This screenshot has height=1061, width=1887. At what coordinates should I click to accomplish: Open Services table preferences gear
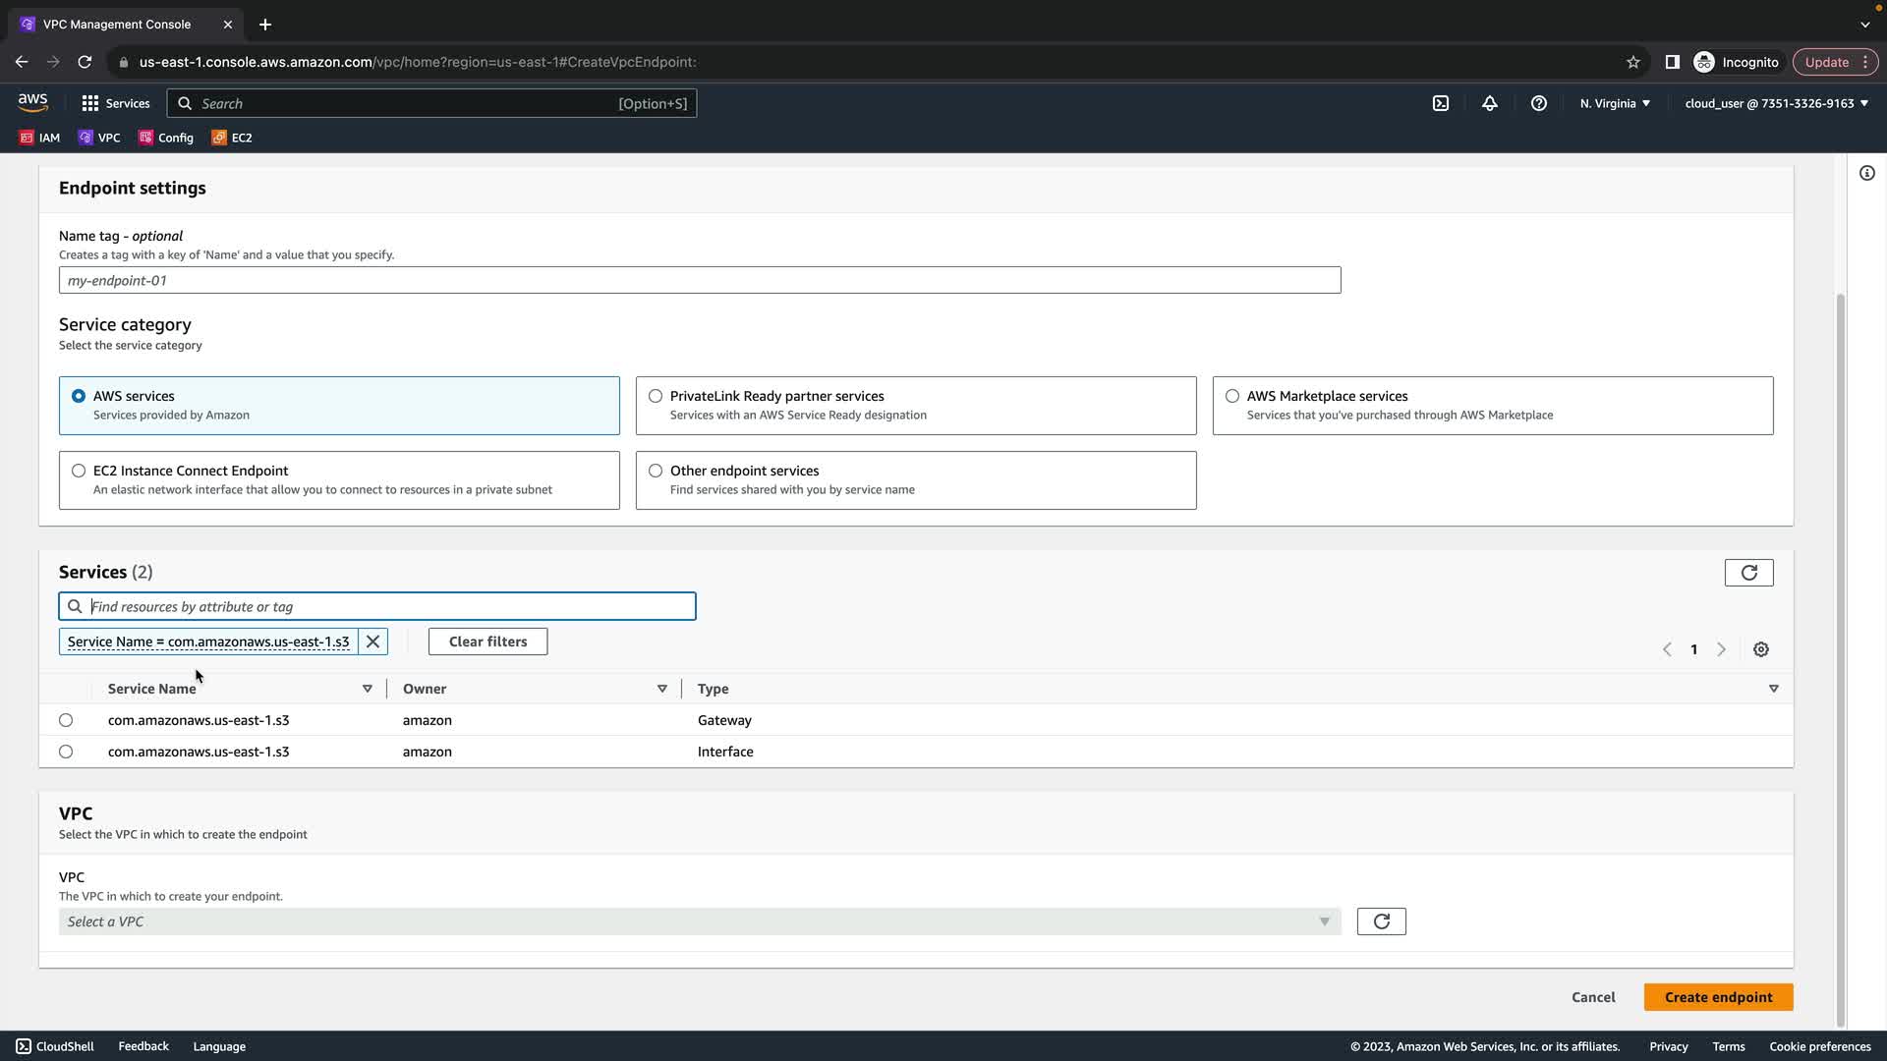1760,649
